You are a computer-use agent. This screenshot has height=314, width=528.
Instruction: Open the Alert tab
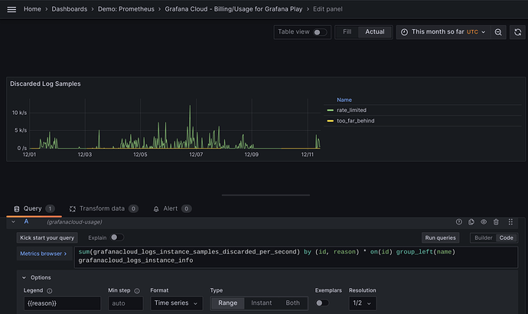(171, 208)
